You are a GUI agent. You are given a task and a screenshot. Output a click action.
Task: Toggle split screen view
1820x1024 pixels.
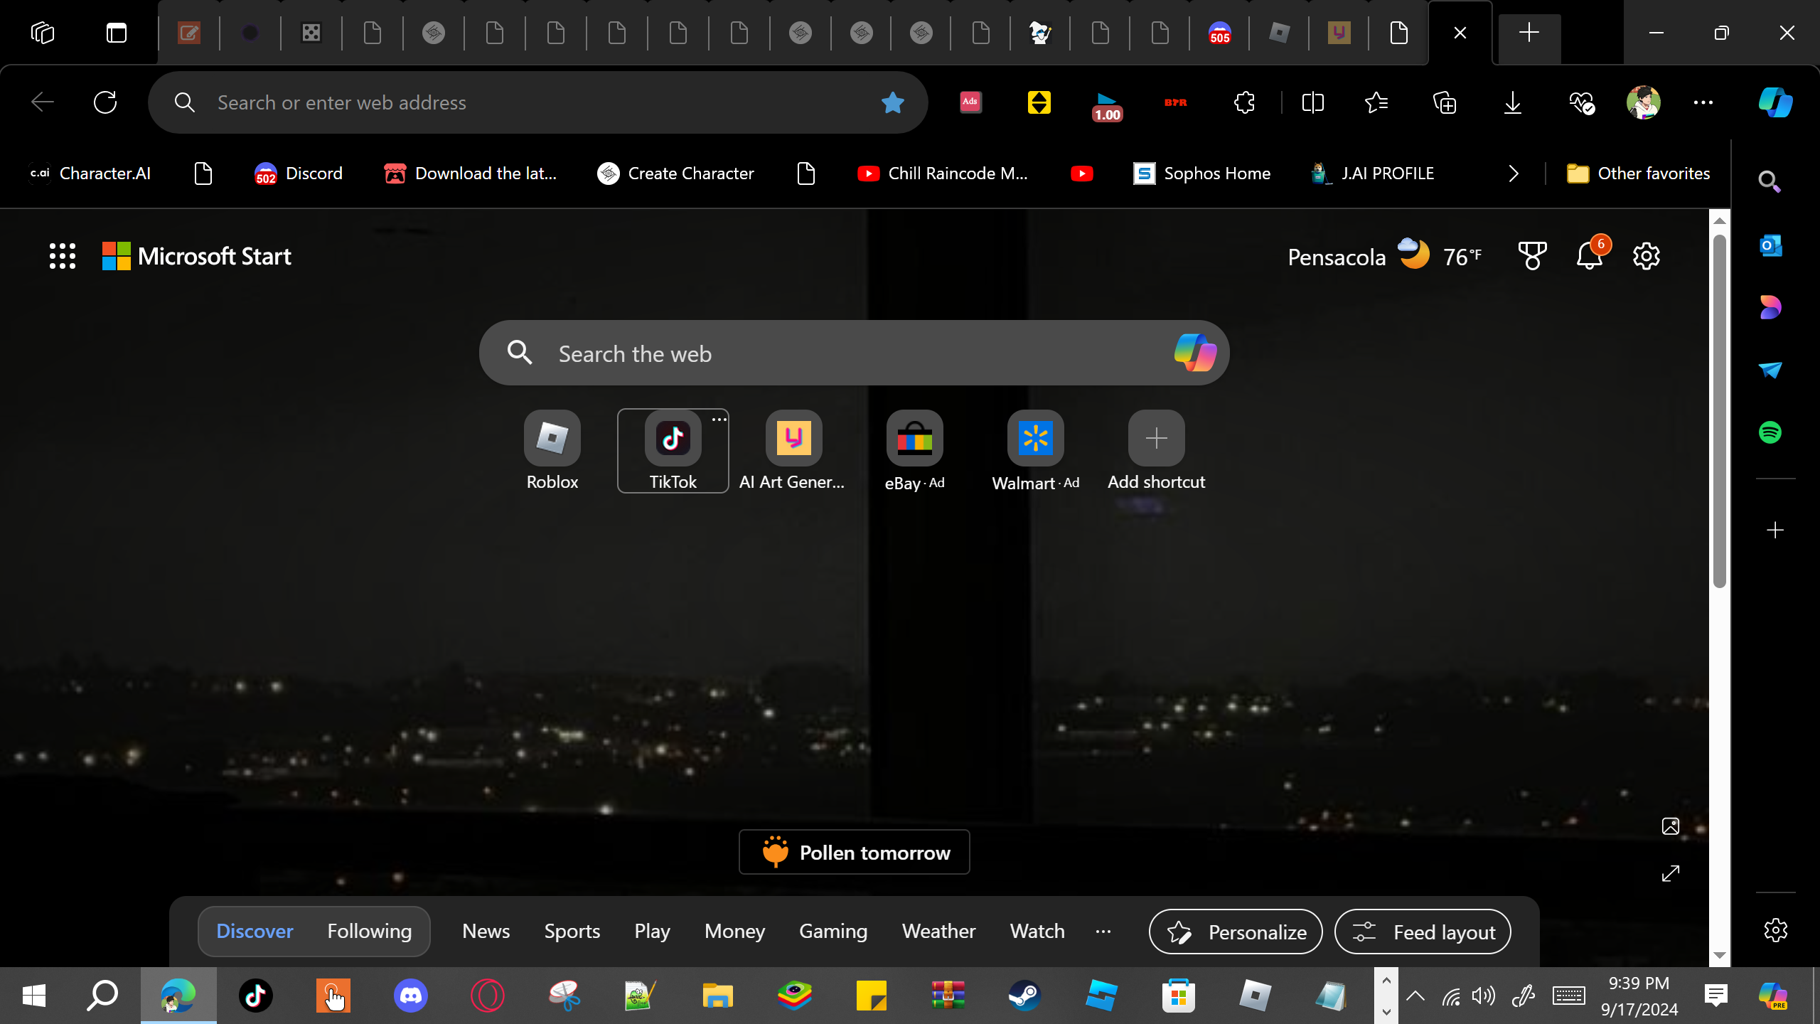[x=1312, y=102]
